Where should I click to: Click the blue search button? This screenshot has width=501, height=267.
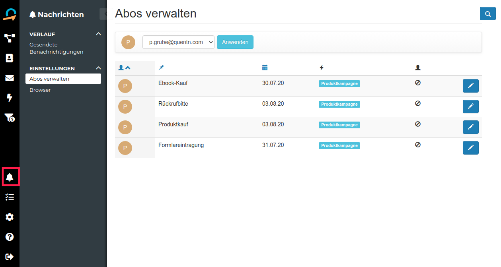pyautogui.click(x=487, y=14)
